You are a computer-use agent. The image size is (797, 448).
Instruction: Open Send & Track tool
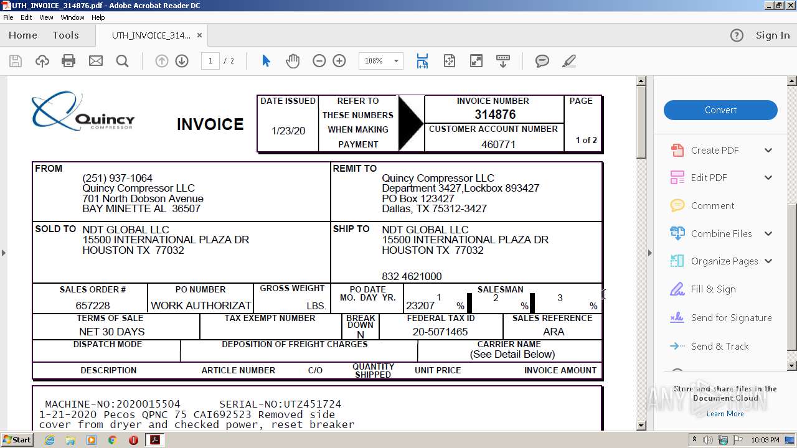point(719,347)
